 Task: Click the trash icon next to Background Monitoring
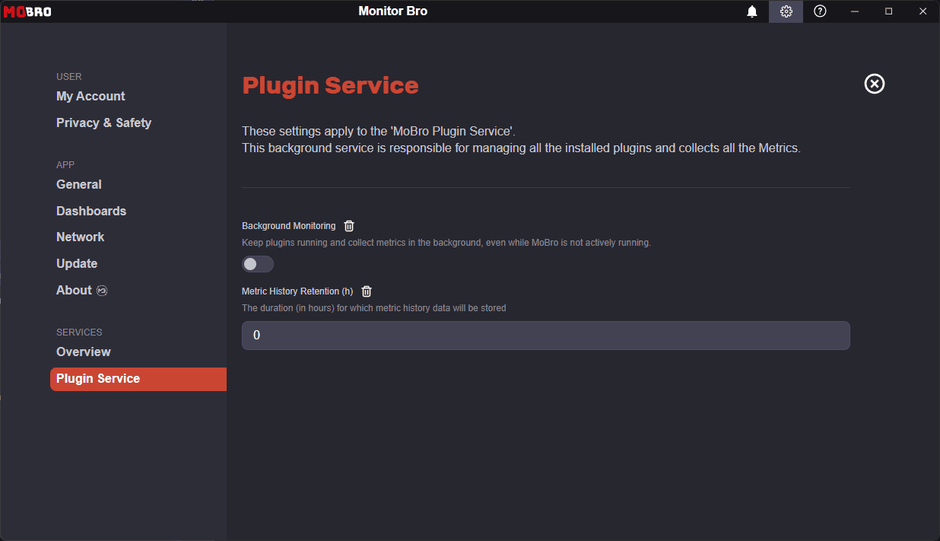349,225
